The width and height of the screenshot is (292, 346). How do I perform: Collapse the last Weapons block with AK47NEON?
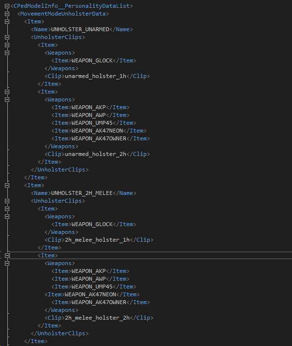pos(7,263)
